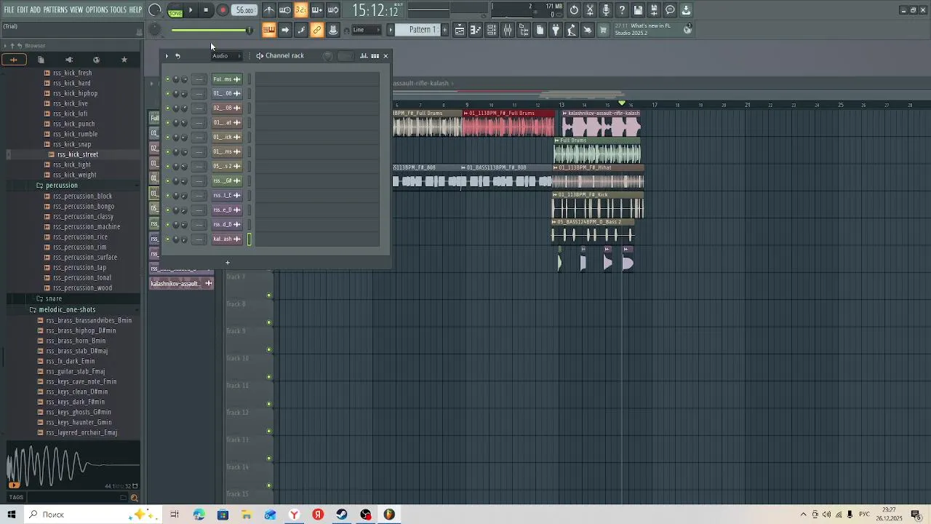Add a channel with the plus button
Image resolution: width=931 pixels, height=524 pixels.
(x=227, y=263)
